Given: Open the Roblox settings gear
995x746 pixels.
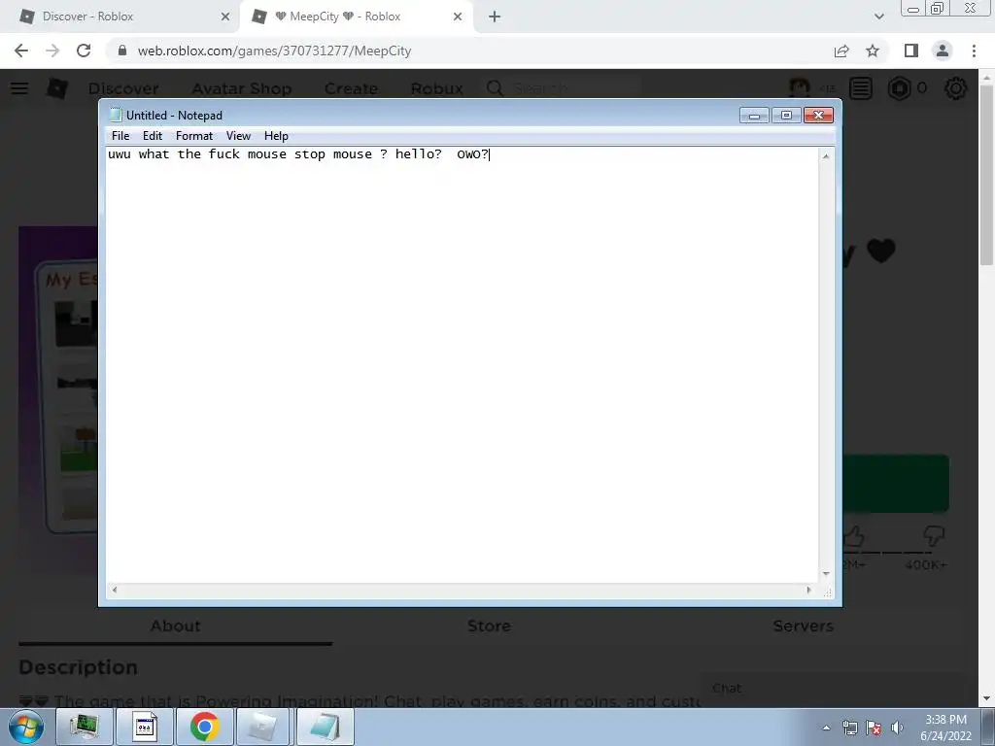Looking at the screenshot, I should [956, 88].
